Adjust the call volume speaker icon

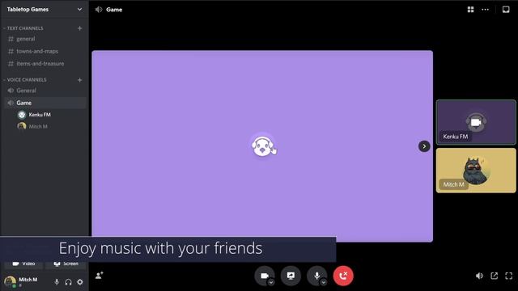coord(479,276)
